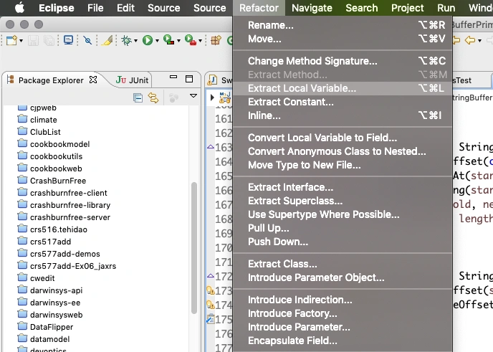Choose Encapsulate Field...

coord(343,341)
